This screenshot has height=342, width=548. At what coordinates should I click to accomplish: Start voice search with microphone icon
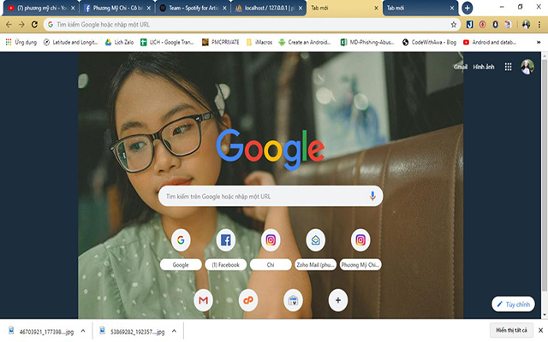coord(372,196)
